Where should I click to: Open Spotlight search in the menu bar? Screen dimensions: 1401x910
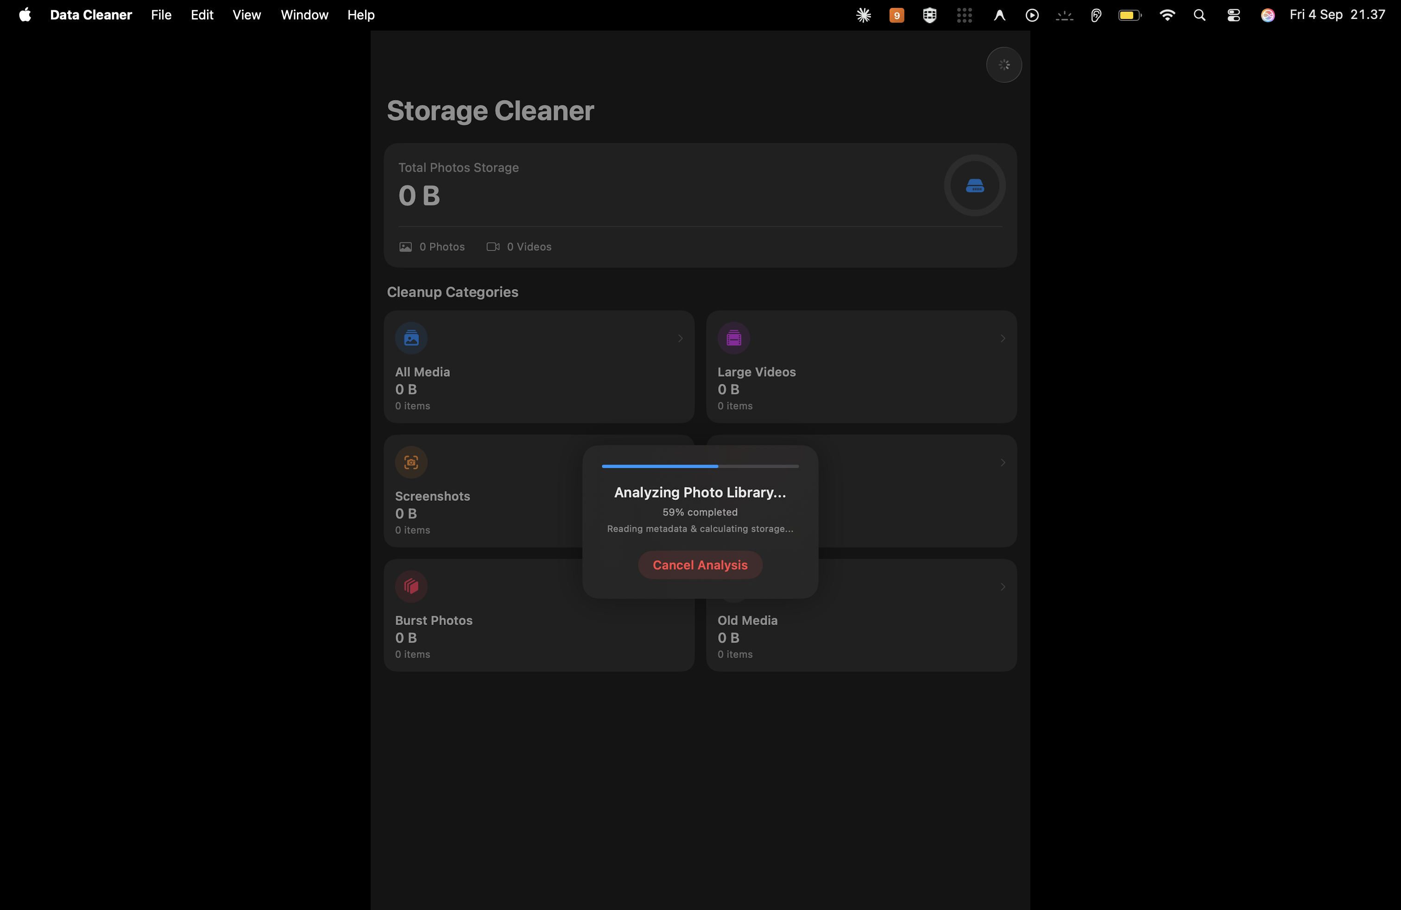tap(1199, 15)
